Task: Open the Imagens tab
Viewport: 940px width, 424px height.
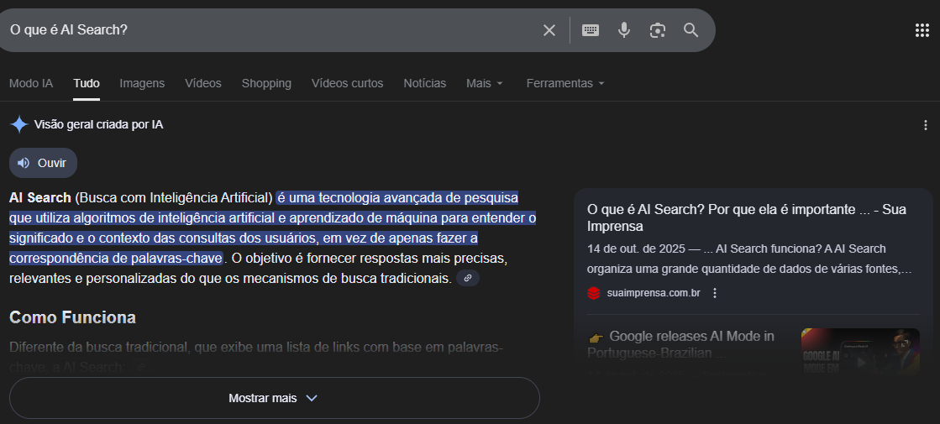Action: [142, 83]
